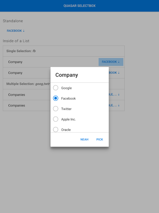Click the Google option label
Image resolution: width=159 pixels, height=213 pixels.
66,88
